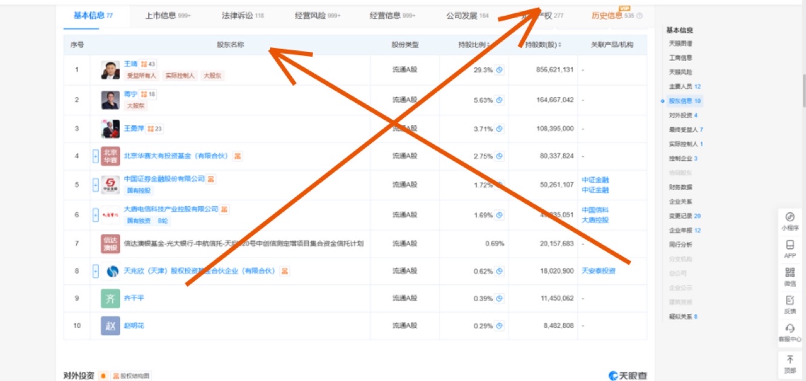Switch to 经营信息 tab
Viewport: 806px width, 381px height.
click(392, 16)
